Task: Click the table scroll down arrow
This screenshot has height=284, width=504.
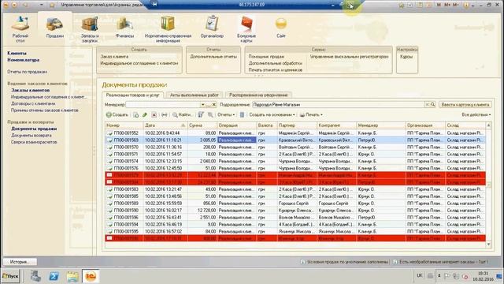Action: pyautogui.click(x=488, y=245)
